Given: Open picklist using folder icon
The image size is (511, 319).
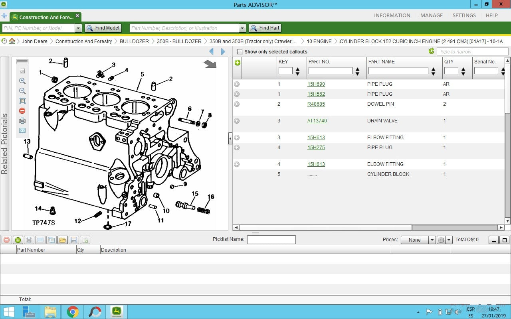Looking at the screenshot, I should pos(62,240).
